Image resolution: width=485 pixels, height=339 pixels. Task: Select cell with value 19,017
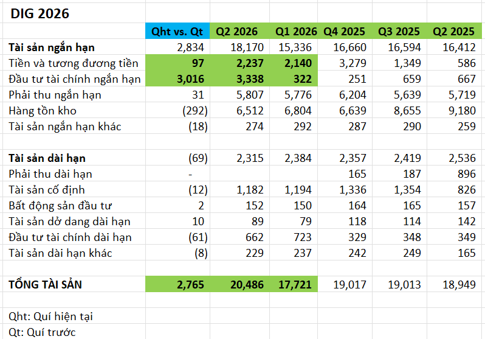(345, 284)
